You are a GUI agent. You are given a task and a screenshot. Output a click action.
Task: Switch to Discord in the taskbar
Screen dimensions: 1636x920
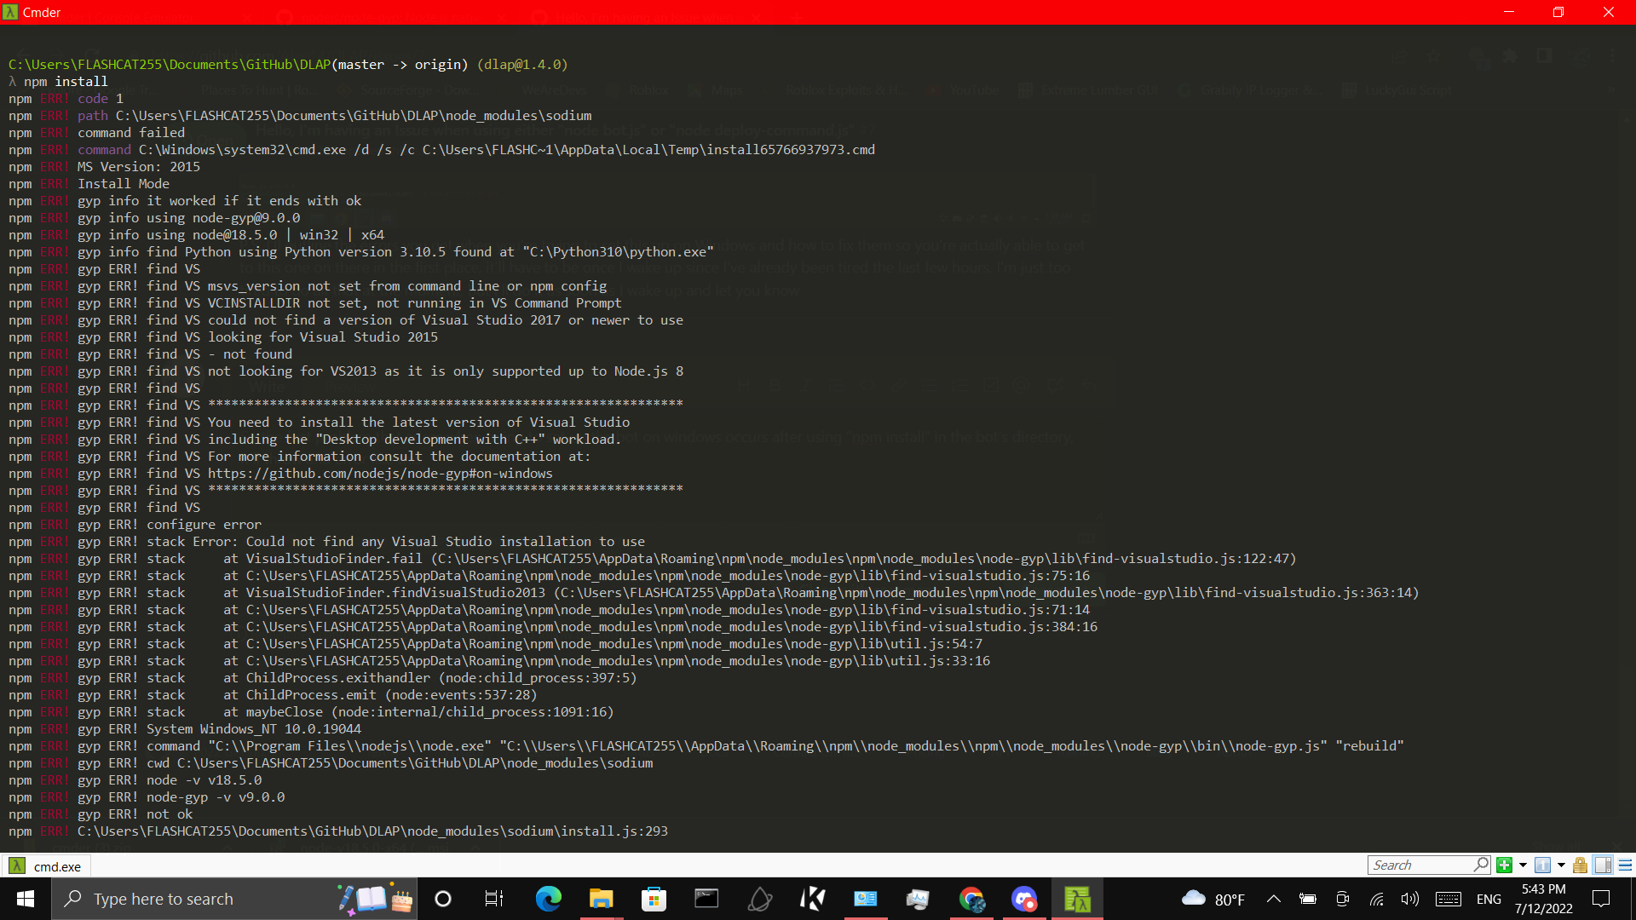(x=1024, y=899)
